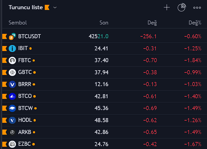
Task: Click the IBIT symbol logo
Action: click(12, 48)
